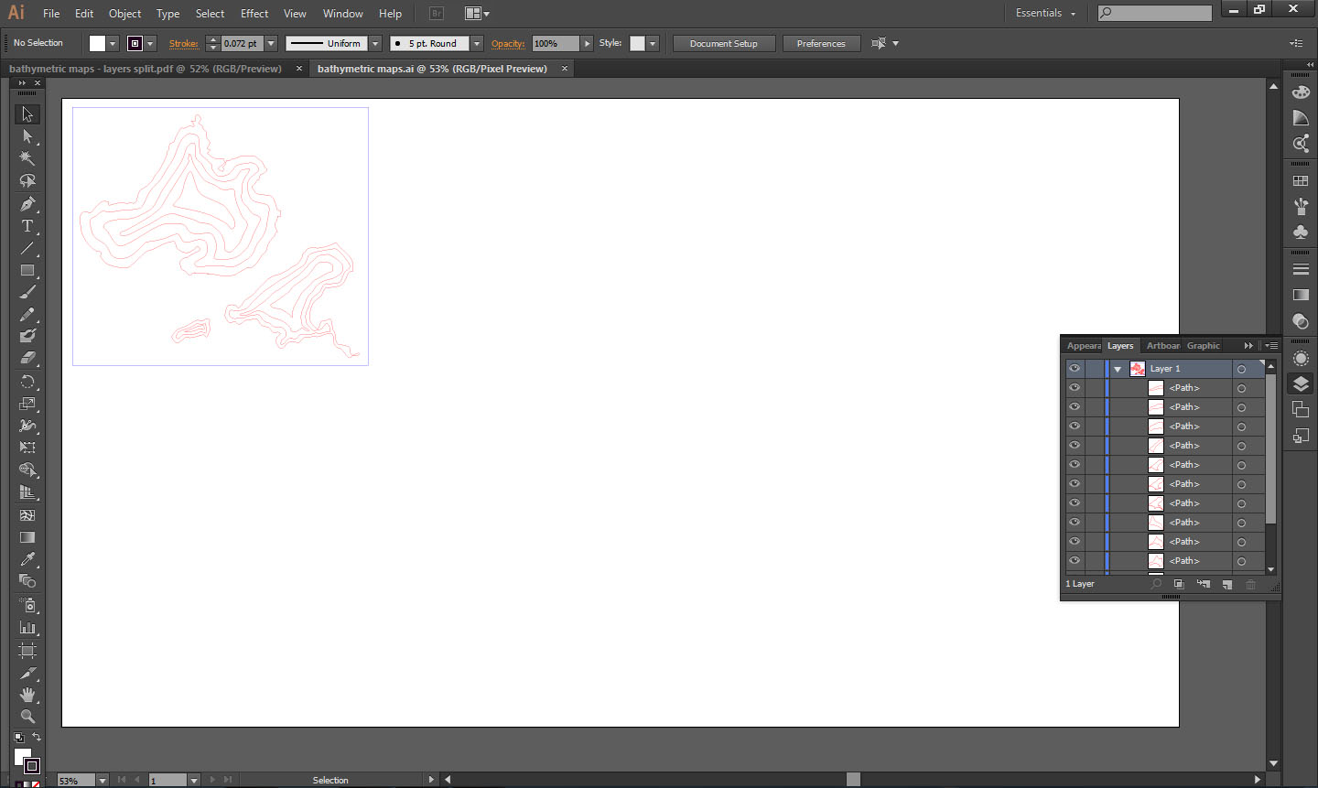The width and height of the screenshot is (1318, 788).
Task: Select the Eraser tool
Action: click(27, 358)
